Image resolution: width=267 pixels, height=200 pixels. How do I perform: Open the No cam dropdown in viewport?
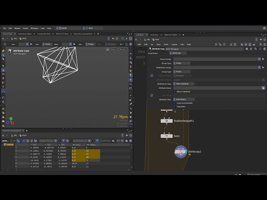pyautogui.click(x=123, y=49)
